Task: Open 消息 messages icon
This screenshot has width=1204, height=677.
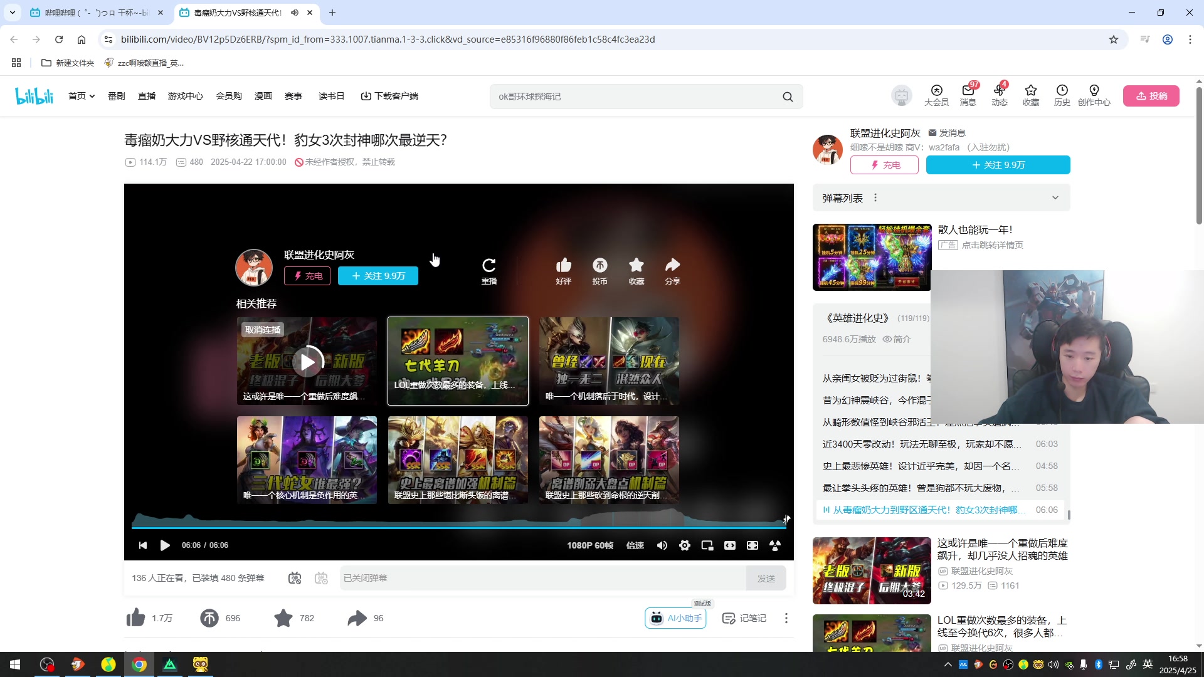Action: point(968,95)
